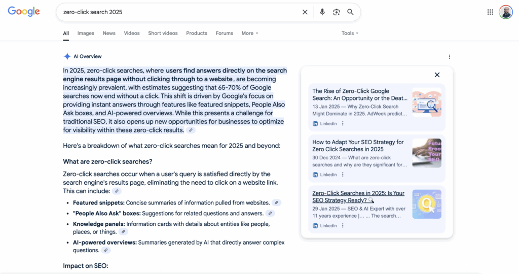Open three-dot menu on 'Is Your SEO Strategy Ready' card
Screen dimensions: 519x274
click(343, 226)
